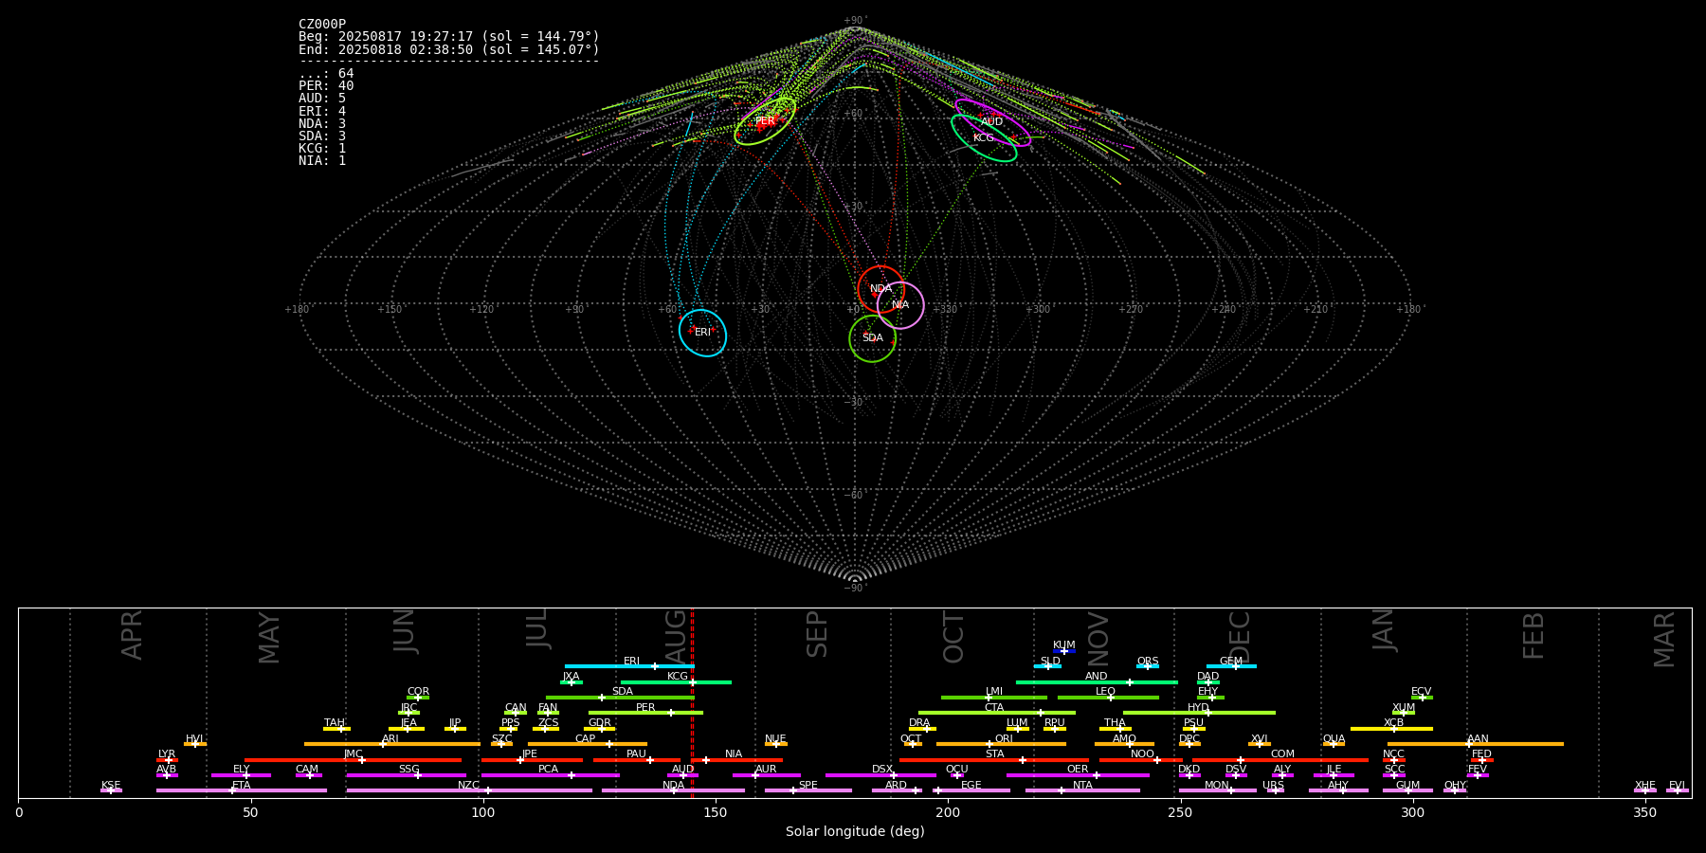1706x853 pixels.
Task: Click the NDA radiant circle on the sky map
Action: (881, 289)
